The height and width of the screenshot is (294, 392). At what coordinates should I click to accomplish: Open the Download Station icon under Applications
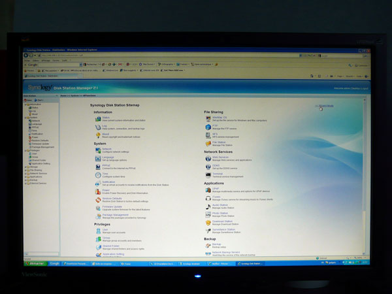[208, 223]
